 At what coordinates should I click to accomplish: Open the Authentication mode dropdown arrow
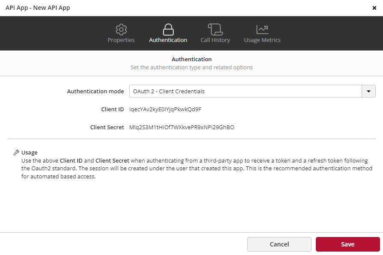pyautogui.click(x=368, y=91)
